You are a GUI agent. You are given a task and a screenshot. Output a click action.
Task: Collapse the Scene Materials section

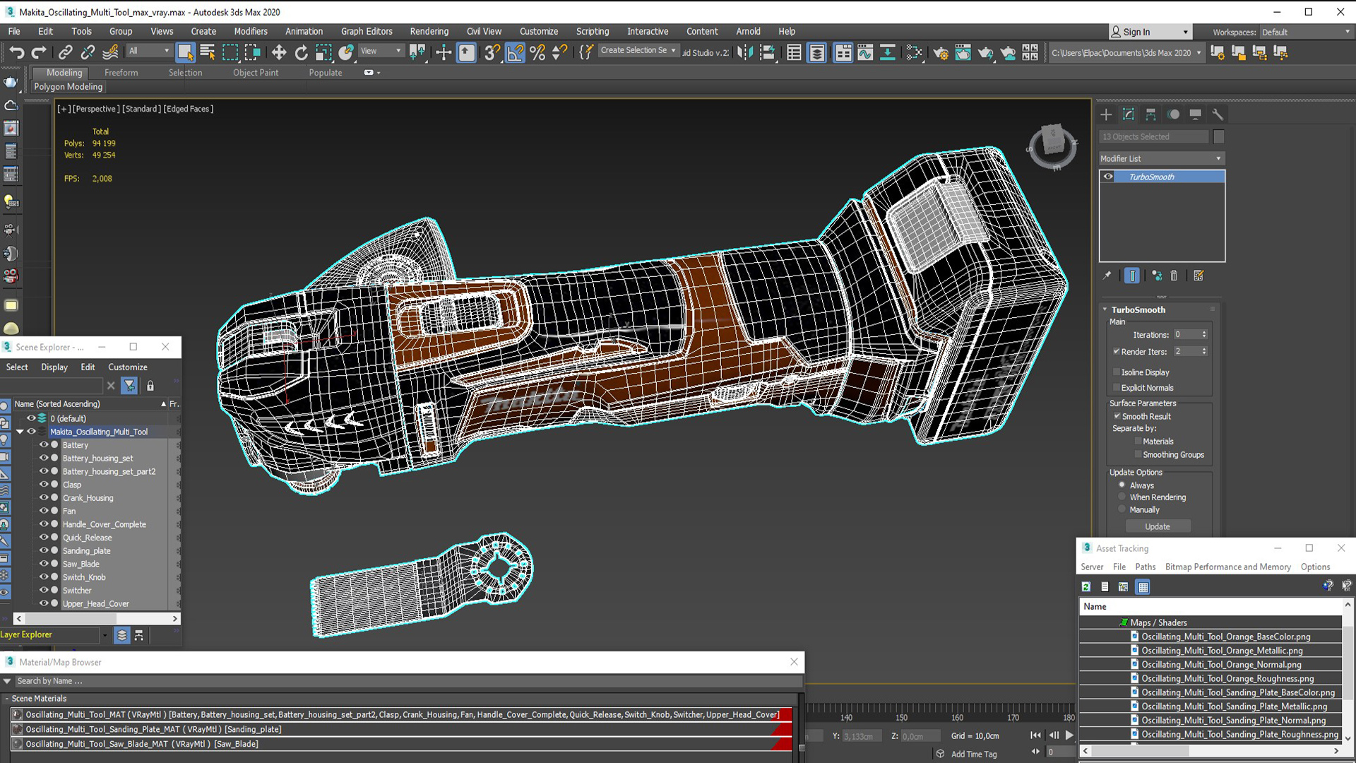click(7, 698)
